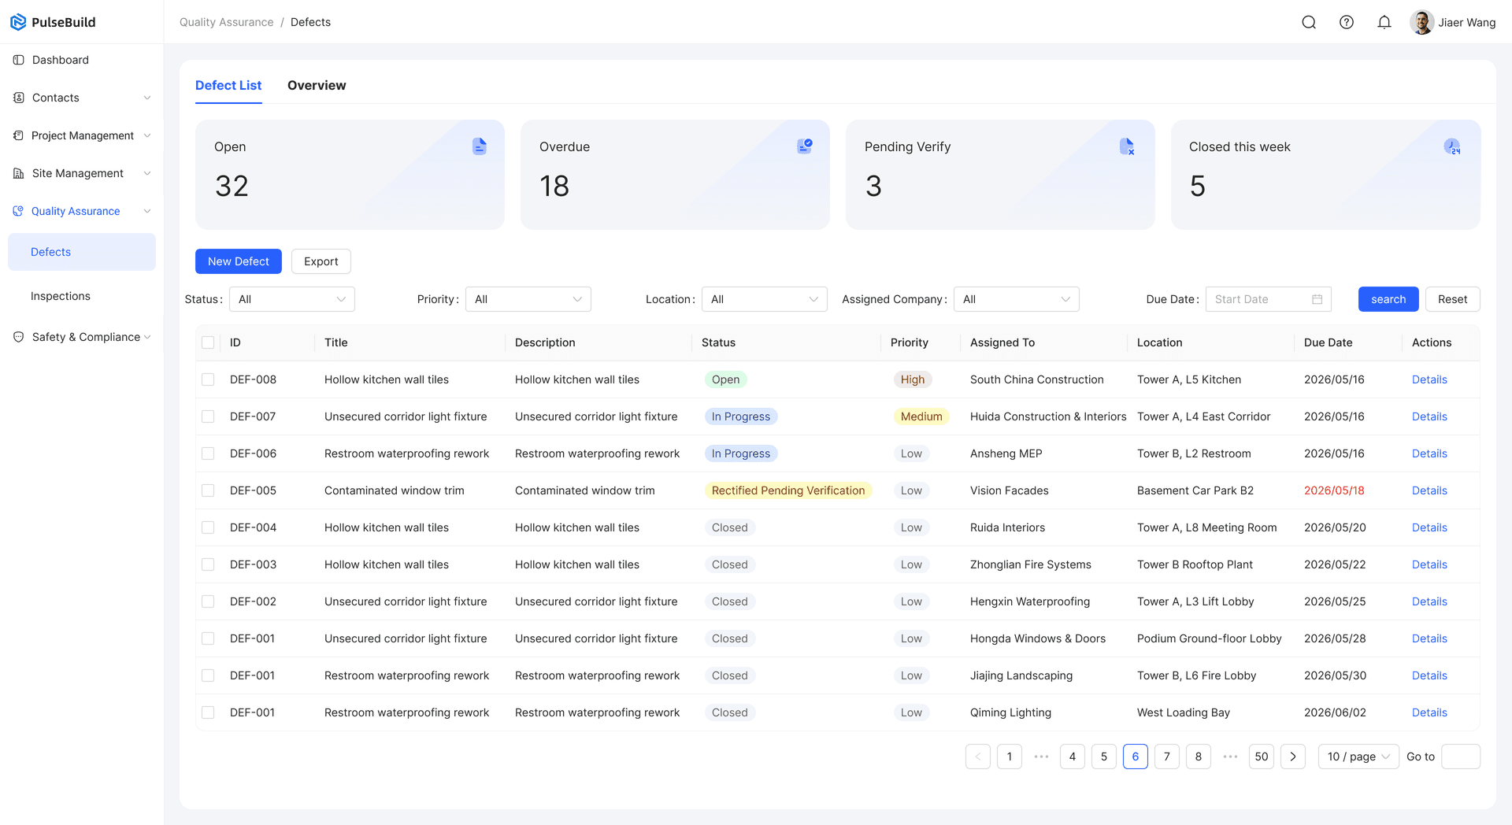This screenshot has height=825, width=1512.
Task: Open the help question mark icon
Action: point(1347,22)
